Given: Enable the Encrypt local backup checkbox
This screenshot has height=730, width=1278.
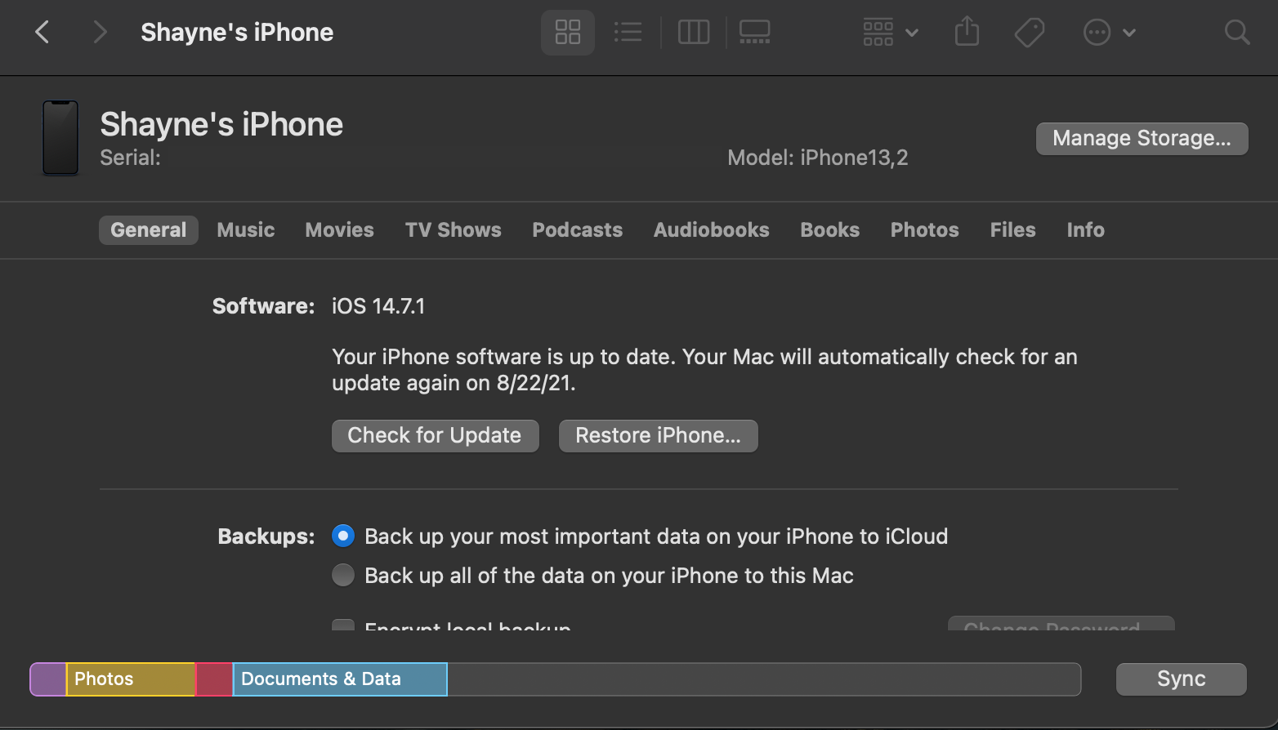Looking at the screenshot, I should (342, 627).
